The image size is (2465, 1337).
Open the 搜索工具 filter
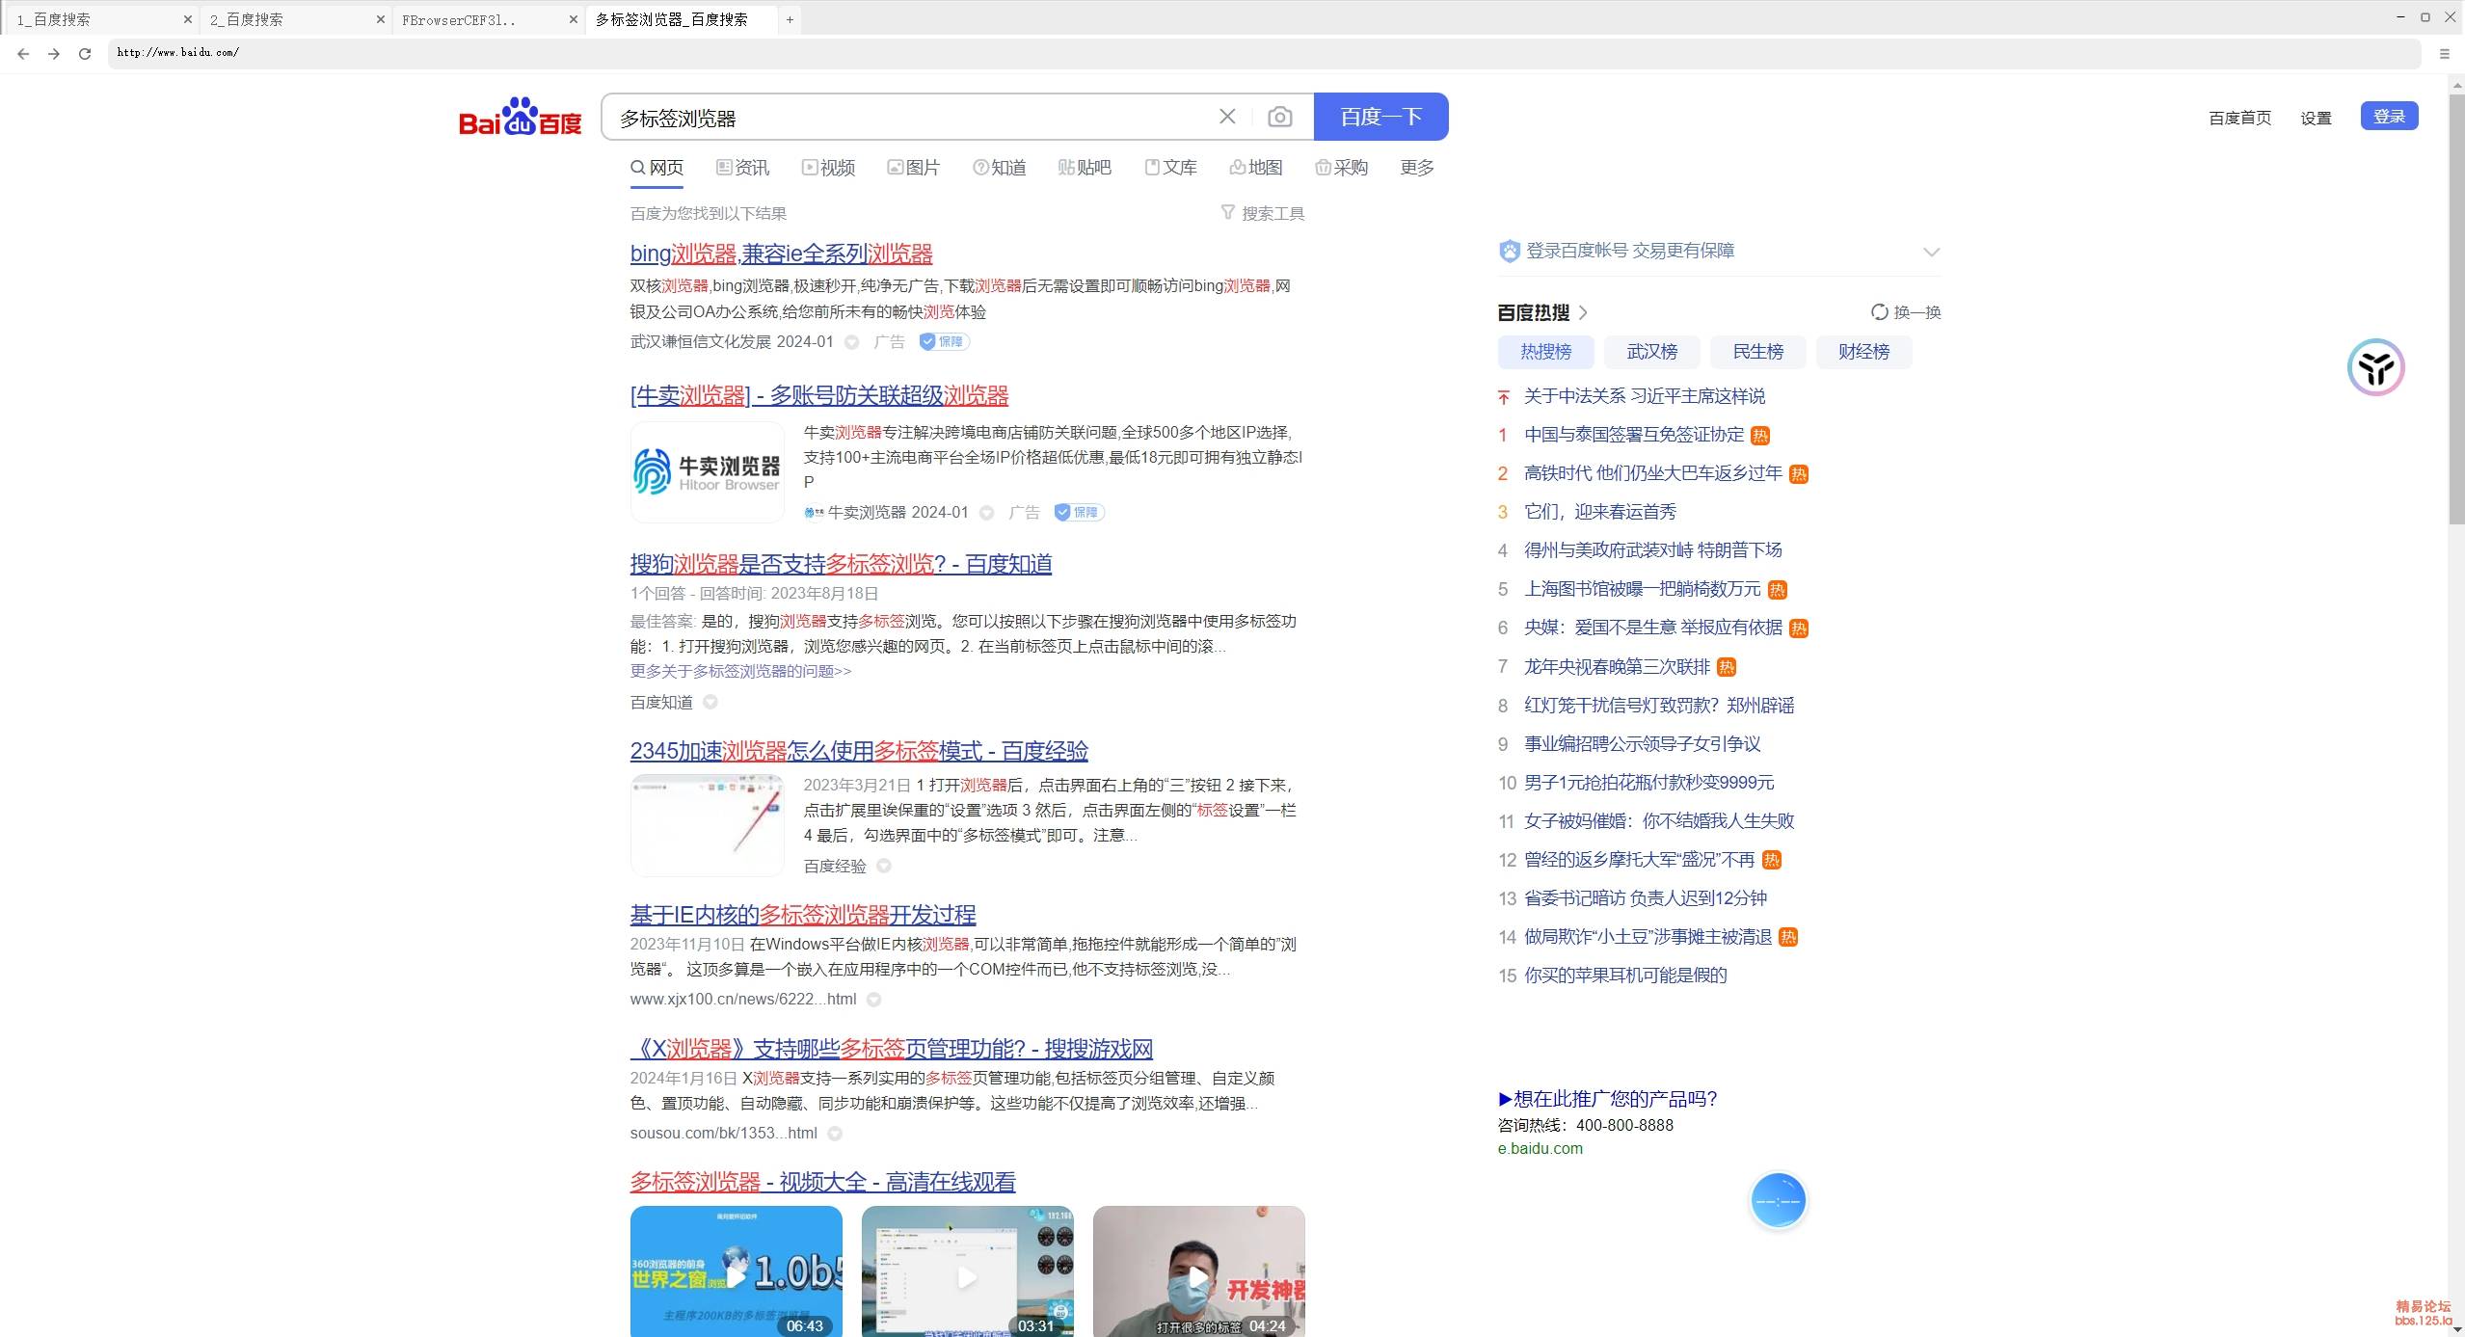point(1263,213)
